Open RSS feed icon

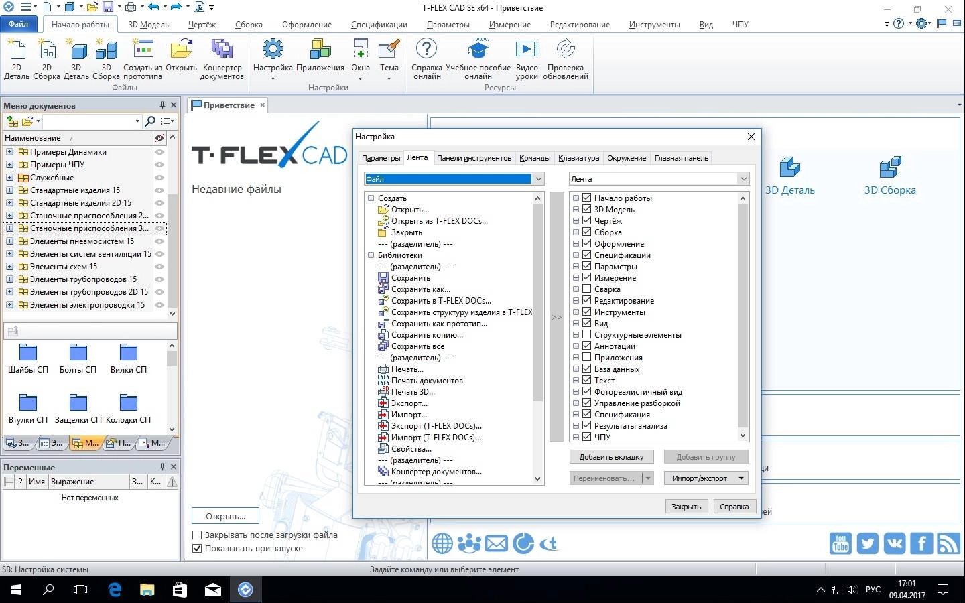(x=949, y=543)
